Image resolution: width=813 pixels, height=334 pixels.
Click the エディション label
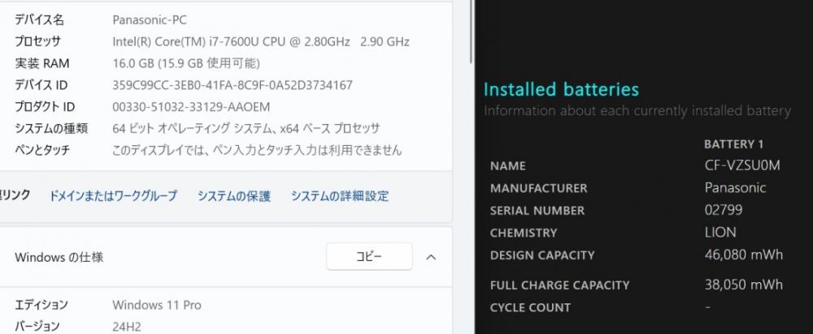[41, 305]
